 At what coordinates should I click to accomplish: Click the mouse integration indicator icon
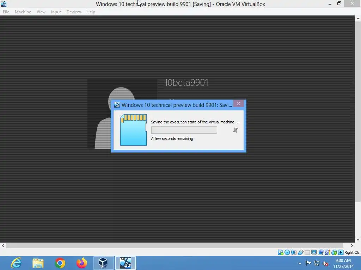tap(334, 252)
